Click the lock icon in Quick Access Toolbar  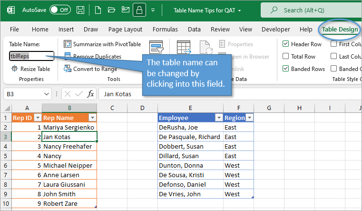coord(139,10)
